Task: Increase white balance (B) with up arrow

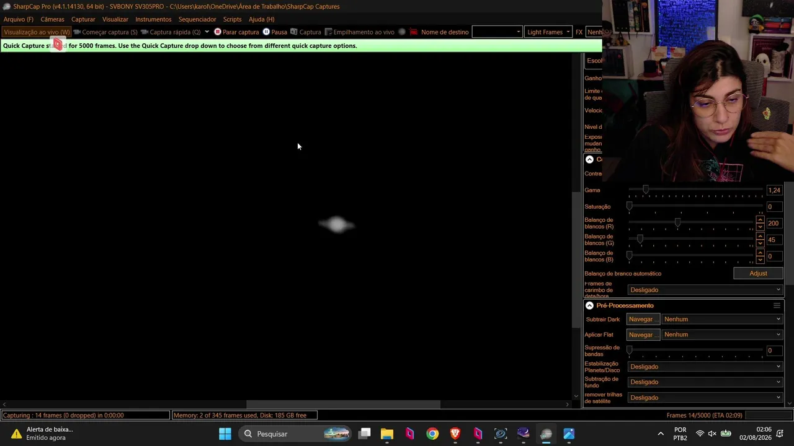Action: tap(760, 253)
